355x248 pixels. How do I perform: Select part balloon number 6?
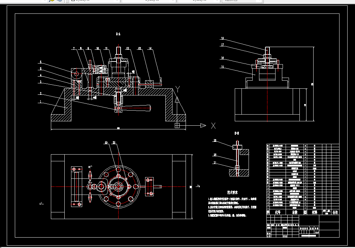(40, 62)
